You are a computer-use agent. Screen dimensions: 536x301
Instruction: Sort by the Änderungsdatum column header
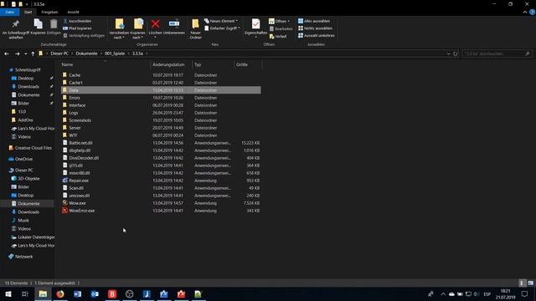pos(171,64)
